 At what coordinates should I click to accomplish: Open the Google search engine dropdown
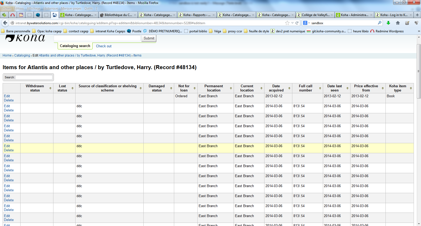click(x=307, y=23)
